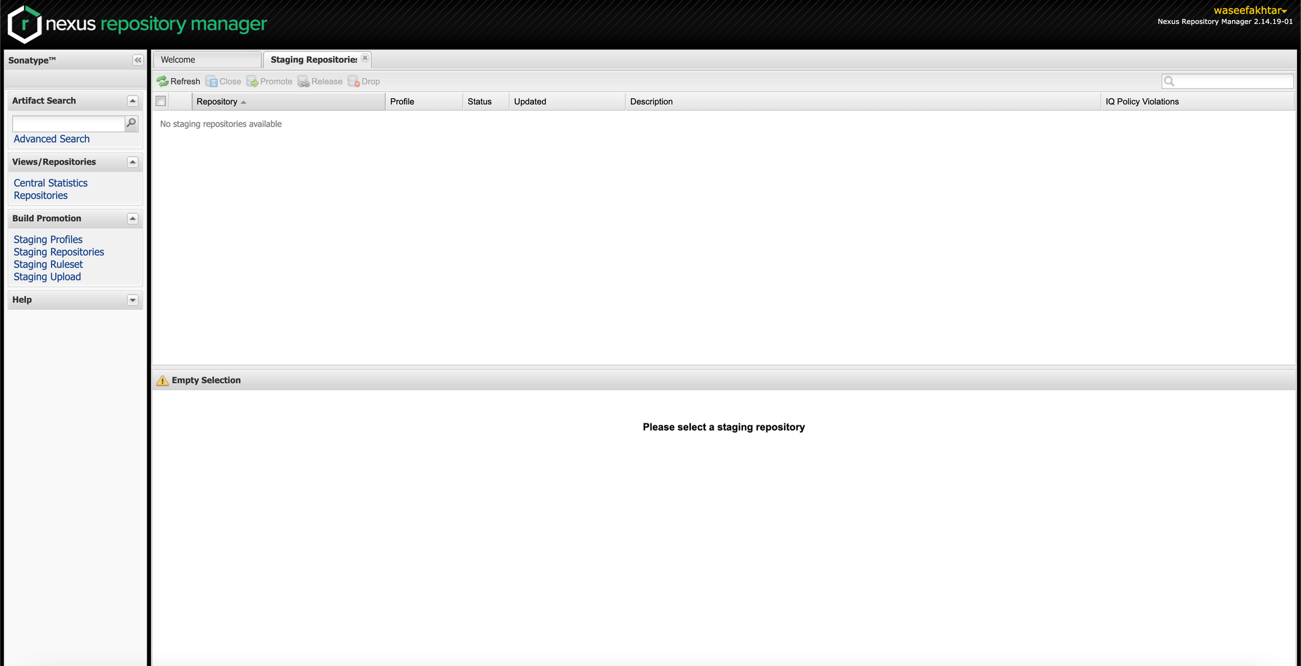Open the Repositories link
The height and width of the screenshot is (666, 1301).
click(x=40, y=196)
